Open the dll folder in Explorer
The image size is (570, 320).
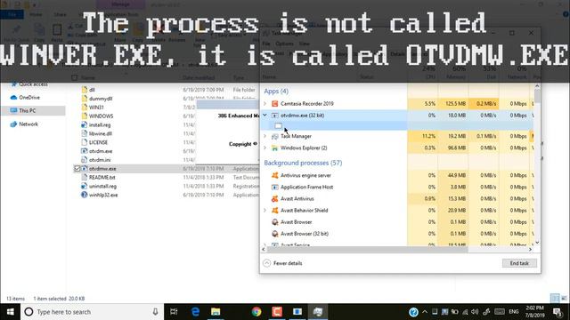(85, 90)
